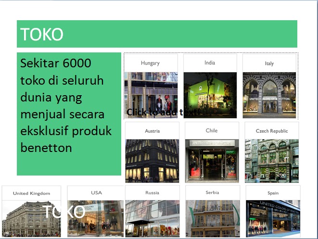
Task: Click the 'Chile' caption label
Action: coord(212,130)
